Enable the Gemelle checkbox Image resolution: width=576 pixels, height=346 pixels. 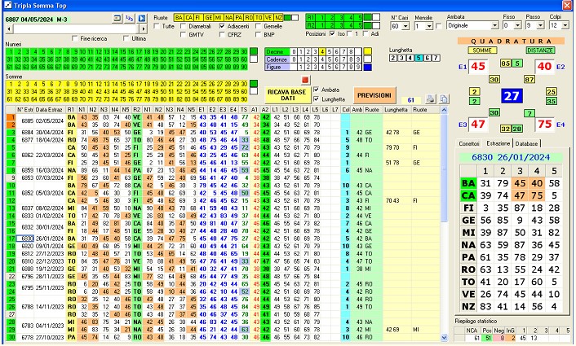coord(259,26)
